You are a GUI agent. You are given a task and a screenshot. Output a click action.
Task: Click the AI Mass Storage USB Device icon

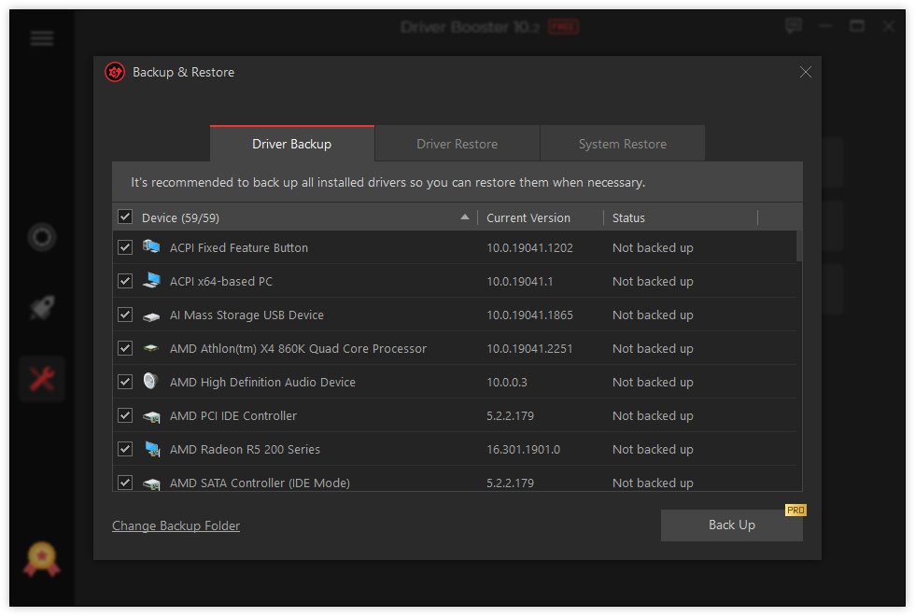coord(151,316)
